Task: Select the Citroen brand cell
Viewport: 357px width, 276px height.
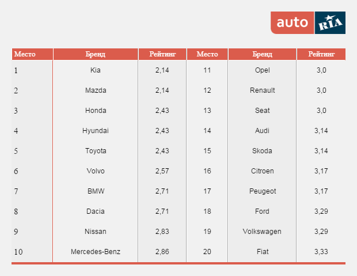Action: pyautogui.click(x=262, y=171)
